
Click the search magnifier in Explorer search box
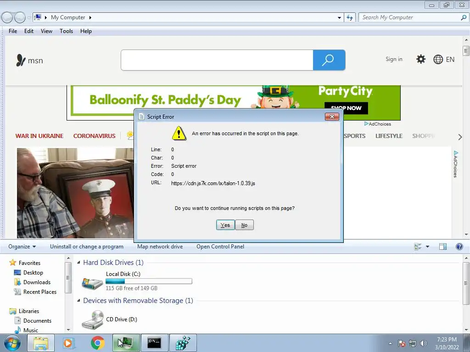pos(464,17)
